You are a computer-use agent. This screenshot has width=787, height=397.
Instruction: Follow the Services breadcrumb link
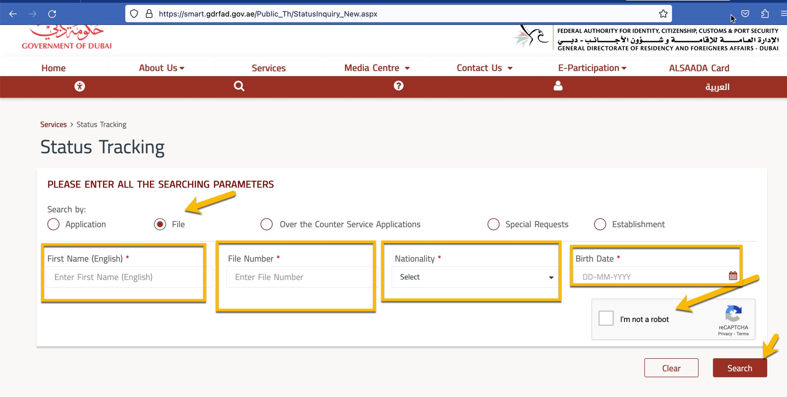pyautogui.click(x=53, y=124)
